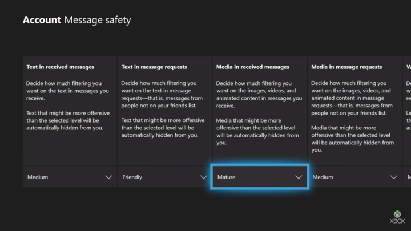Click chevron in Text in received messages dropdown
411x231 pixels.
click(108, 177)
